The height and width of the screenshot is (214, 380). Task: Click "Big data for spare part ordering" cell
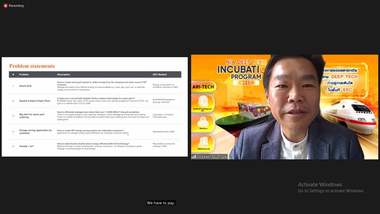32,116
